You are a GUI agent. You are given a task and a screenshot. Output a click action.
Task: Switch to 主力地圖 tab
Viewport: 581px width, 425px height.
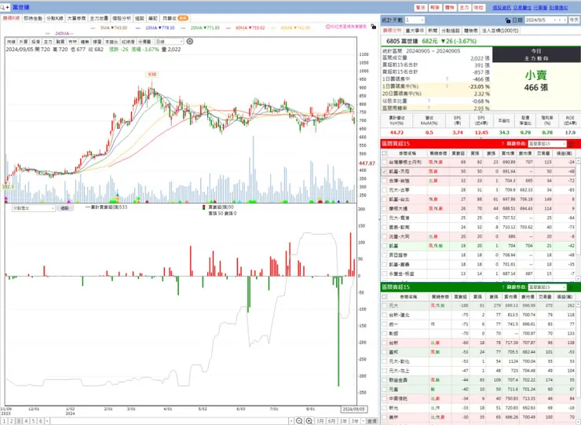coord(99,18)
